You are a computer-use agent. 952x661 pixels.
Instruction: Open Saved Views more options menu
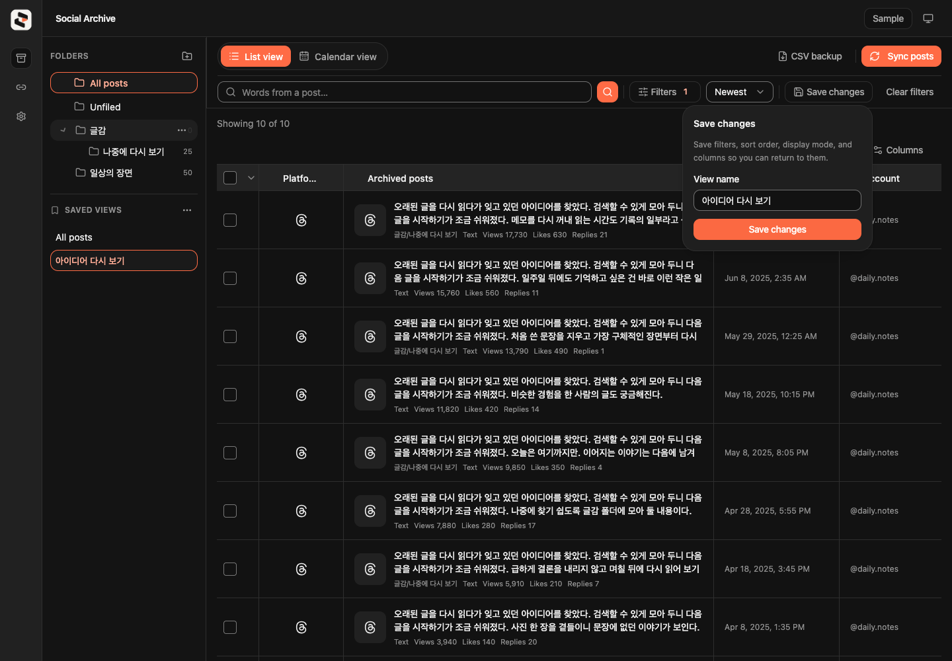[187, 210]
